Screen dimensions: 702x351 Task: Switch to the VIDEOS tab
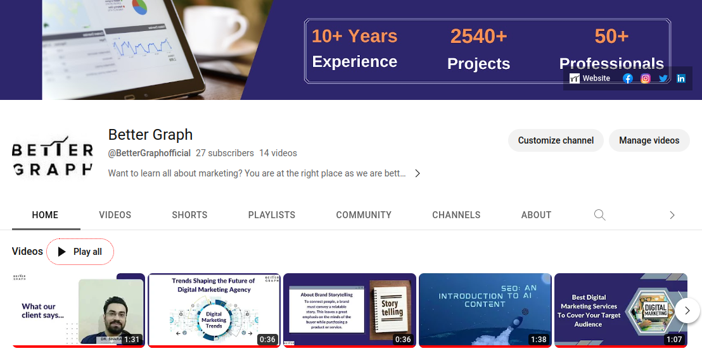point(115,215)
